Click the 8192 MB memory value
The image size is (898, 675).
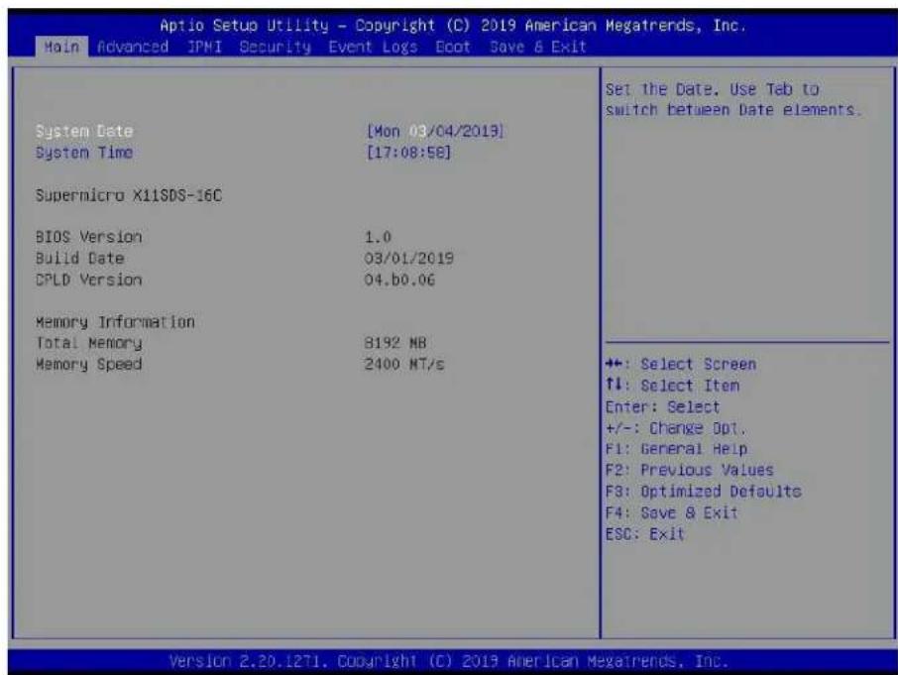pos(395,343)
